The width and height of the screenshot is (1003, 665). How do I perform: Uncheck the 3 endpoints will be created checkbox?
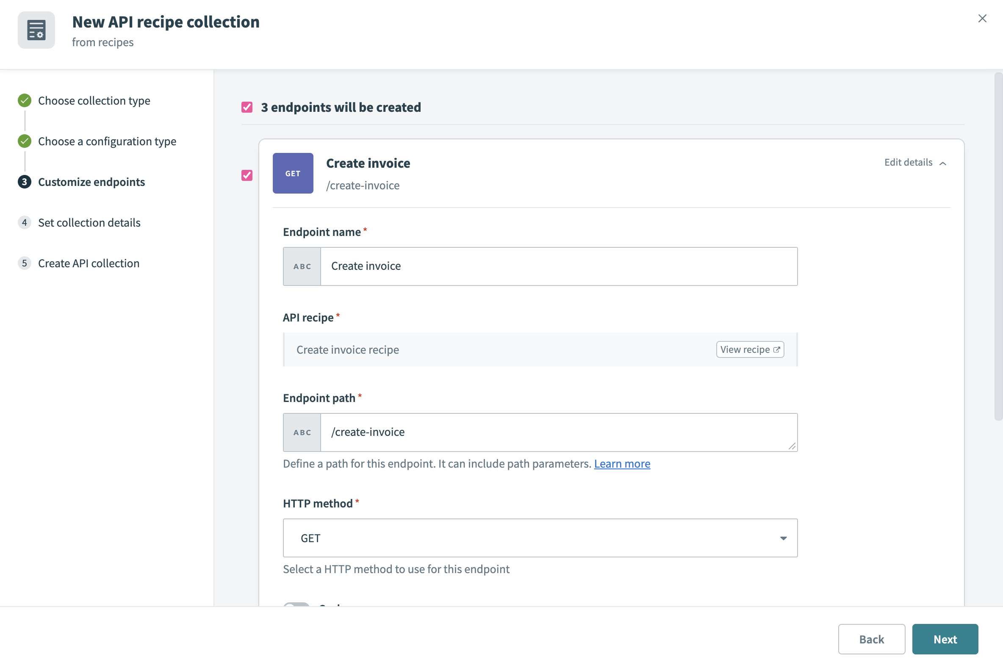[x=247, y=107]
